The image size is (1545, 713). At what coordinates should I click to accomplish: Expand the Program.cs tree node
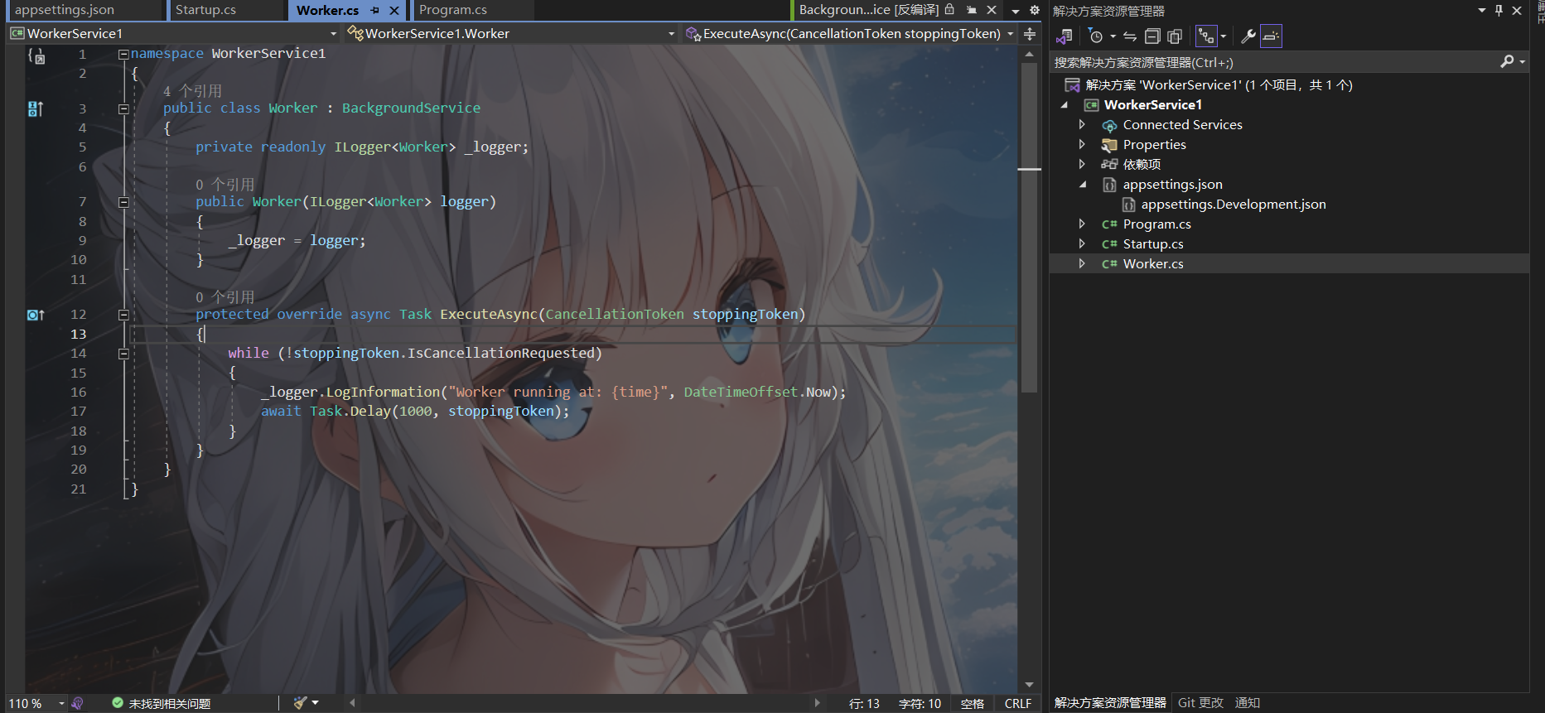[1082, 224]
